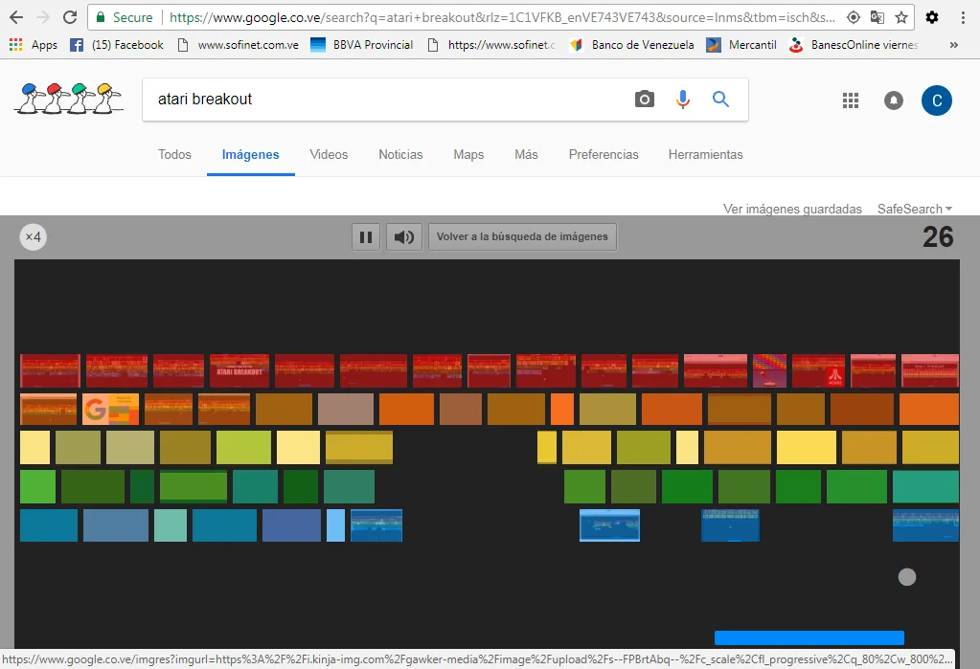
Task: Open the account avatar with letter C
Action: [x=937, y=100]
